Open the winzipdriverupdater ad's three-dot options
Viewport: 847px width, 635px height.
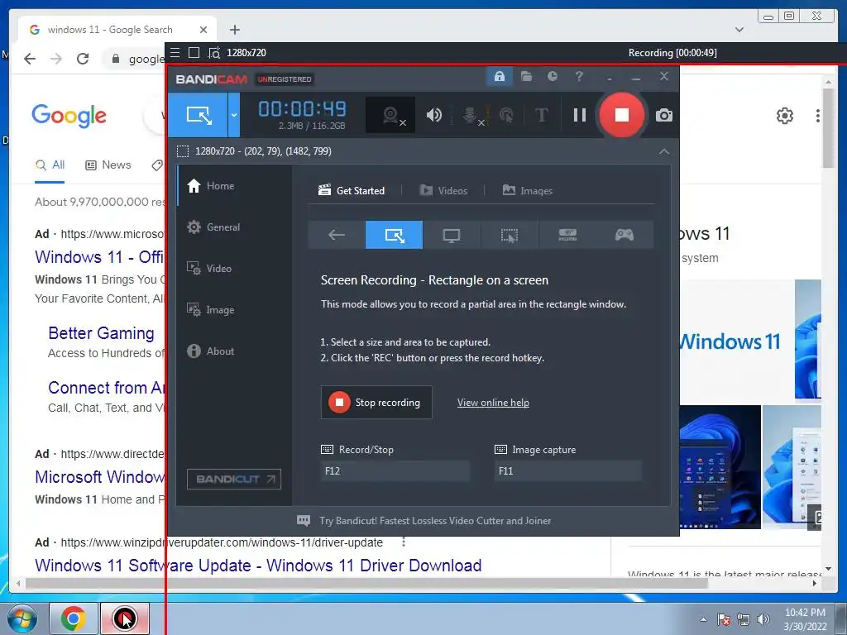403,542
